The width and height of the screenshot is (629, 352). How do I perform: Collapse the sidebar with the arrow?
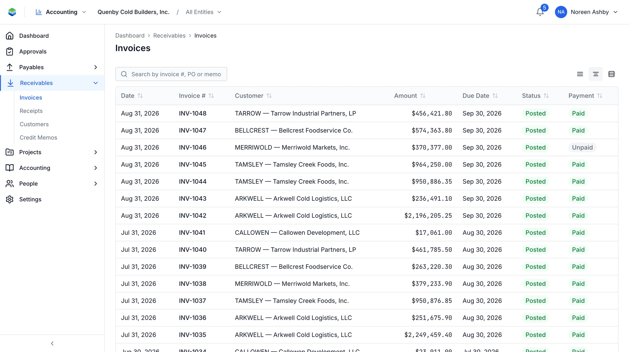(x=52, y=343)
